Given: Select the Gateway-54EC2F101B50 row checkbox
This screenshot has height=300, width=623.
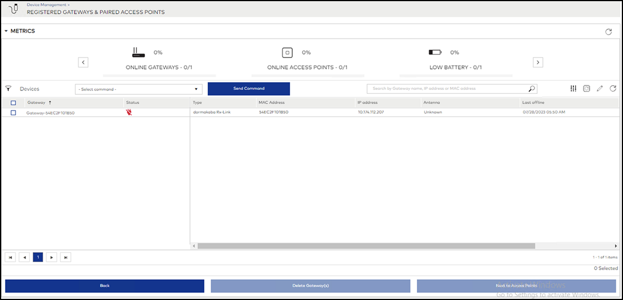Looking at the screenshot, I should (13, 112).
